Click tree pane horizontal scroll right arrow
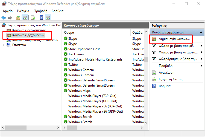This screenshot has width=205, height=137. tap(58, 127)
